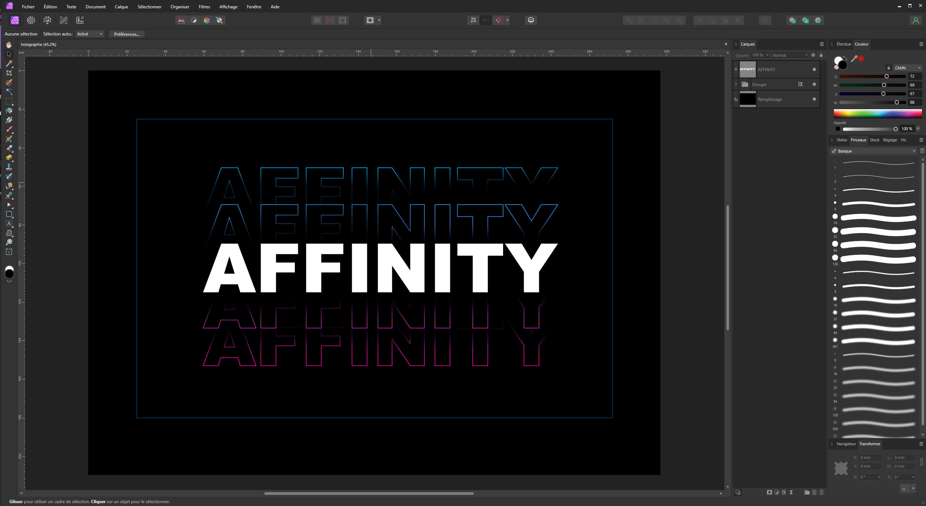Open the Basique brush category dropdown
926x506 pixels.
[x=873, y=151]
